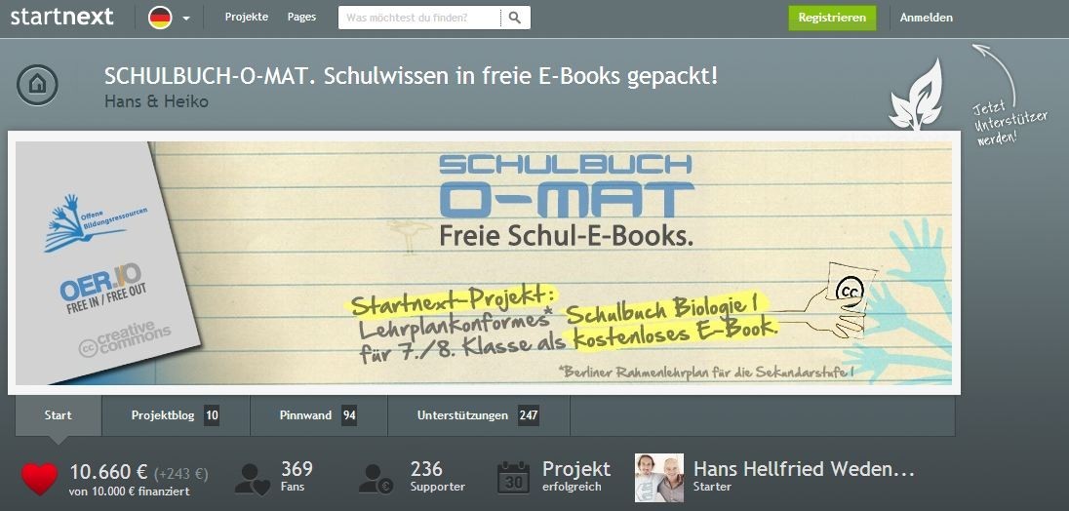Click the white leaf supporter icon
This screenshot has height=511, width=1069.
click(x=916, y=95)
